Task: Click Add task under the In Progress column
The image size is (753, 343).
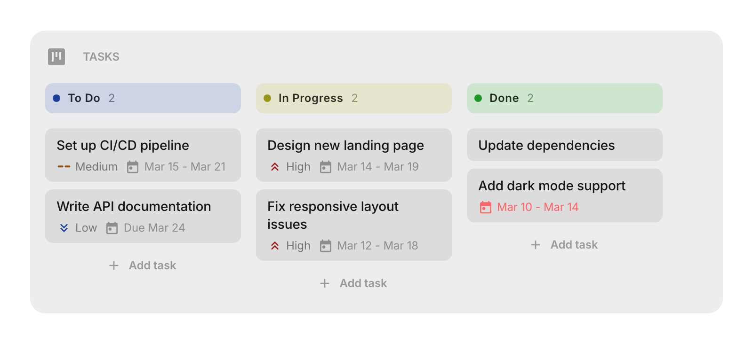Action: point(353,283)
